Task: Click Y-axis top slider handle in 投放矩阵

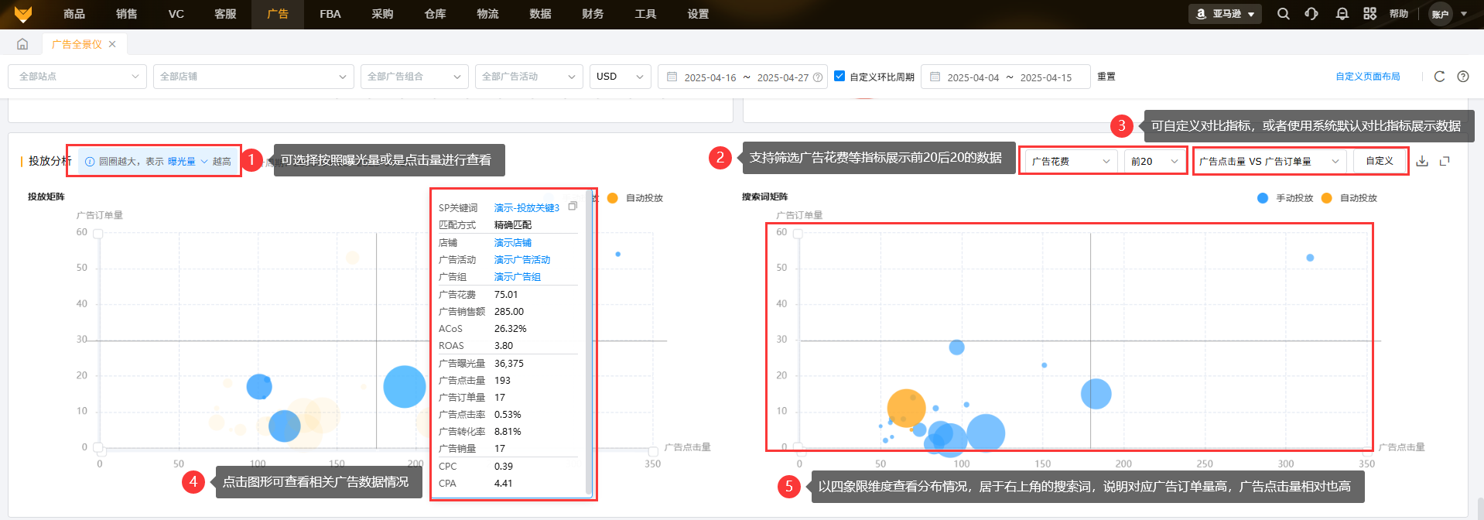Action: [x=98, y=234]
